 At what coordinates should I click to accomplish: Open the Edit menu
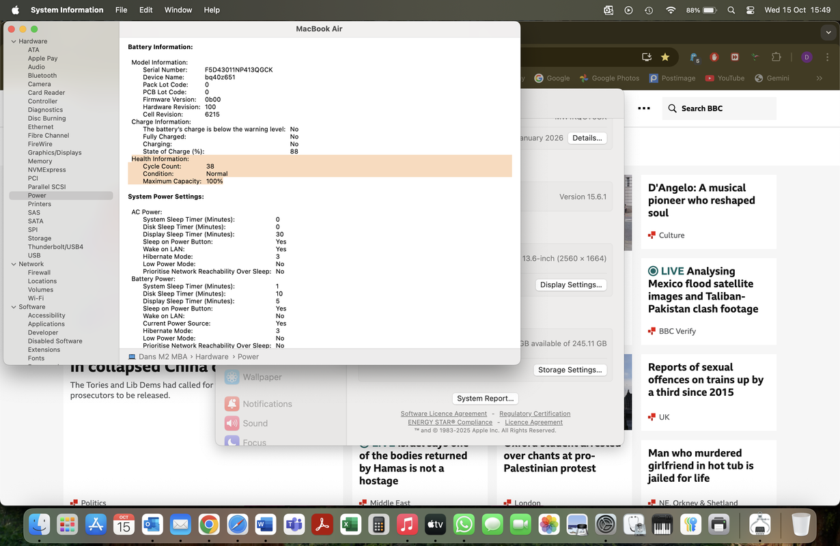tap(145, 10)
